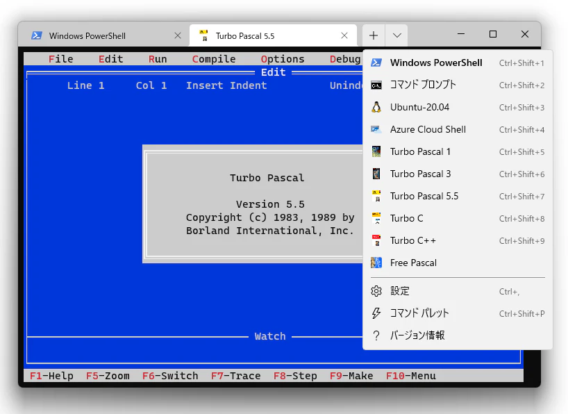Screen dimensions: 568x414
Task: Click the question mark version info icon
Action: [376, 336]
